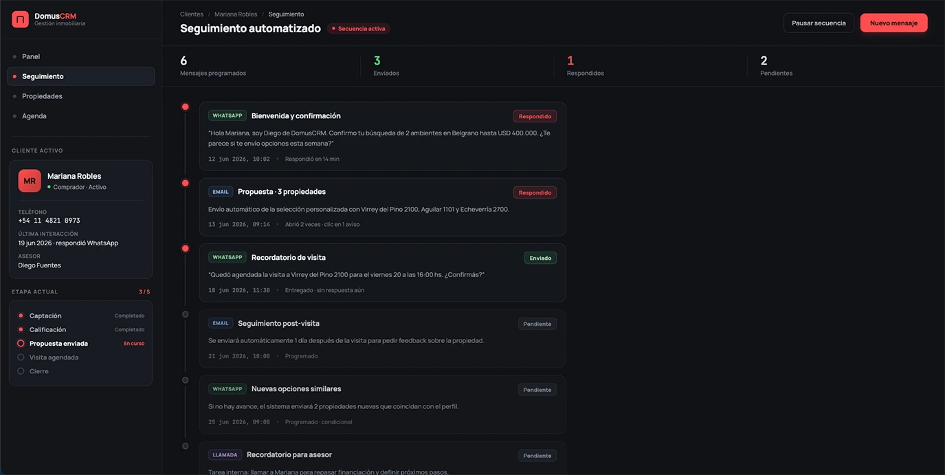Click Enviado badge on Recordatorio de visita
Image resolution: width=945 pixels, height=475 pixels.
point(540,258)
